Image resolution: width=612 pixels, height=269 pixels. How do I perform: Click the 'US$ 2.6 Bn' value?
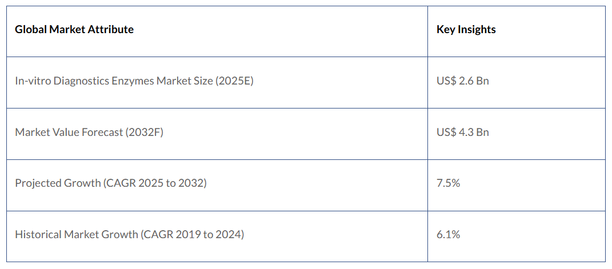(x=462, y=81)
